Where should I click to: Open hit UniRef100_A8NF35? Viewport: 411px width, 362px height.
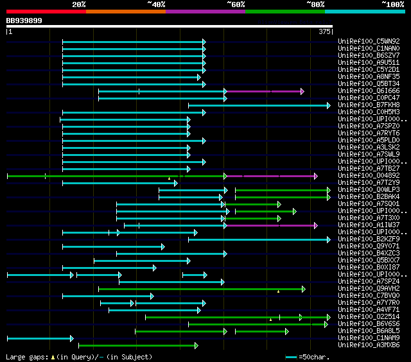click(x=369, y=77)
